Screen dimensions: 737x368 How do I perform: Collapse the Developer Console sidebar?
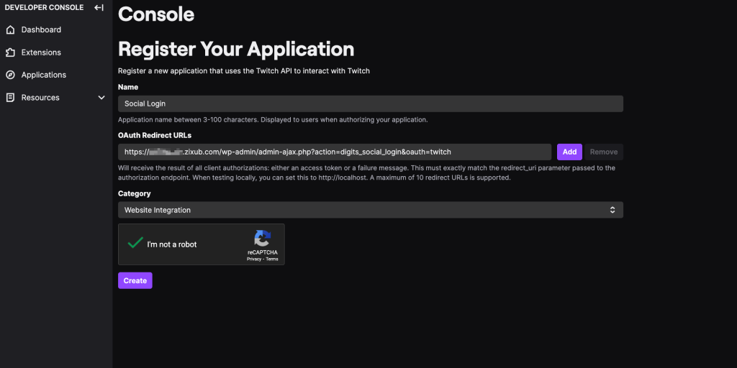pyautogui.click(x=99, y=7)
